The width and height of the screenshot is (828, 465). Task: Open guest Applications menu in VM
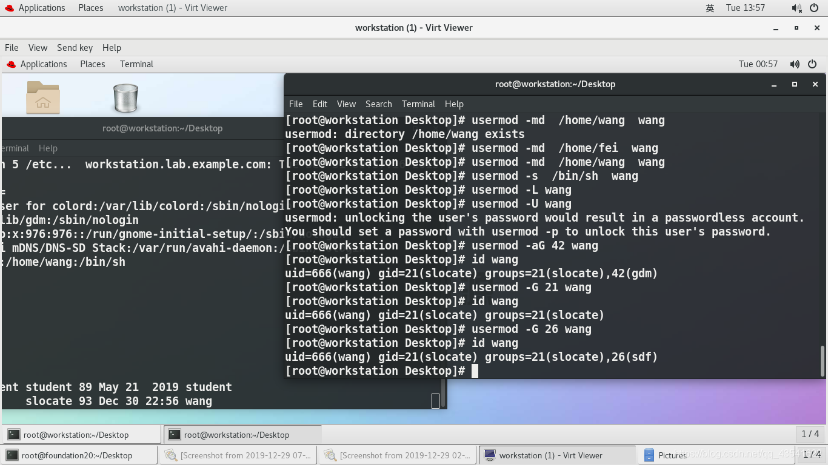(37, 64)
